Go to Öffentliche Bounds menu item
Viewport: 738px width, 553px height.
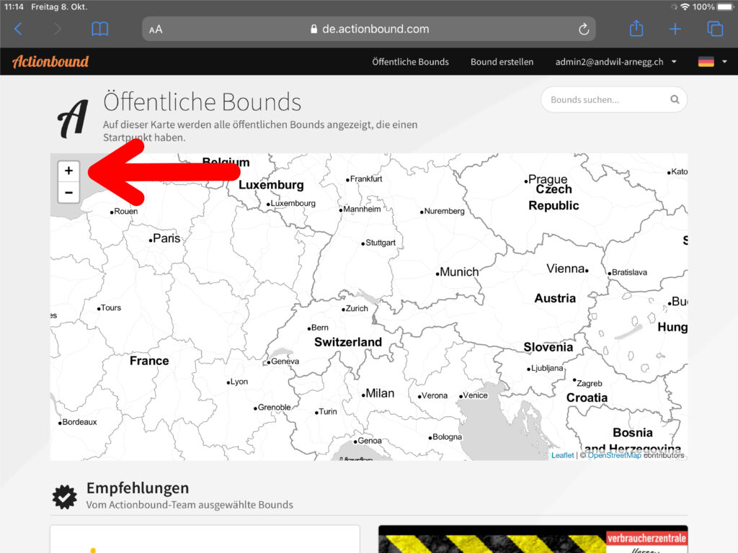[x=410, y=62]
